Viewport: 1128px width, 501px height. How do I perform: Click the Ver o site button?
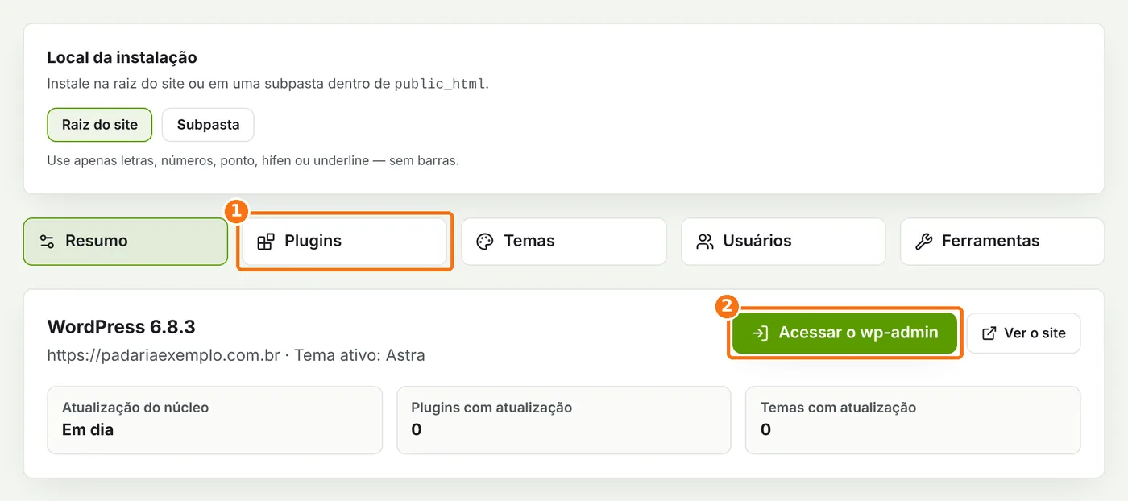tap(1023, 333)
